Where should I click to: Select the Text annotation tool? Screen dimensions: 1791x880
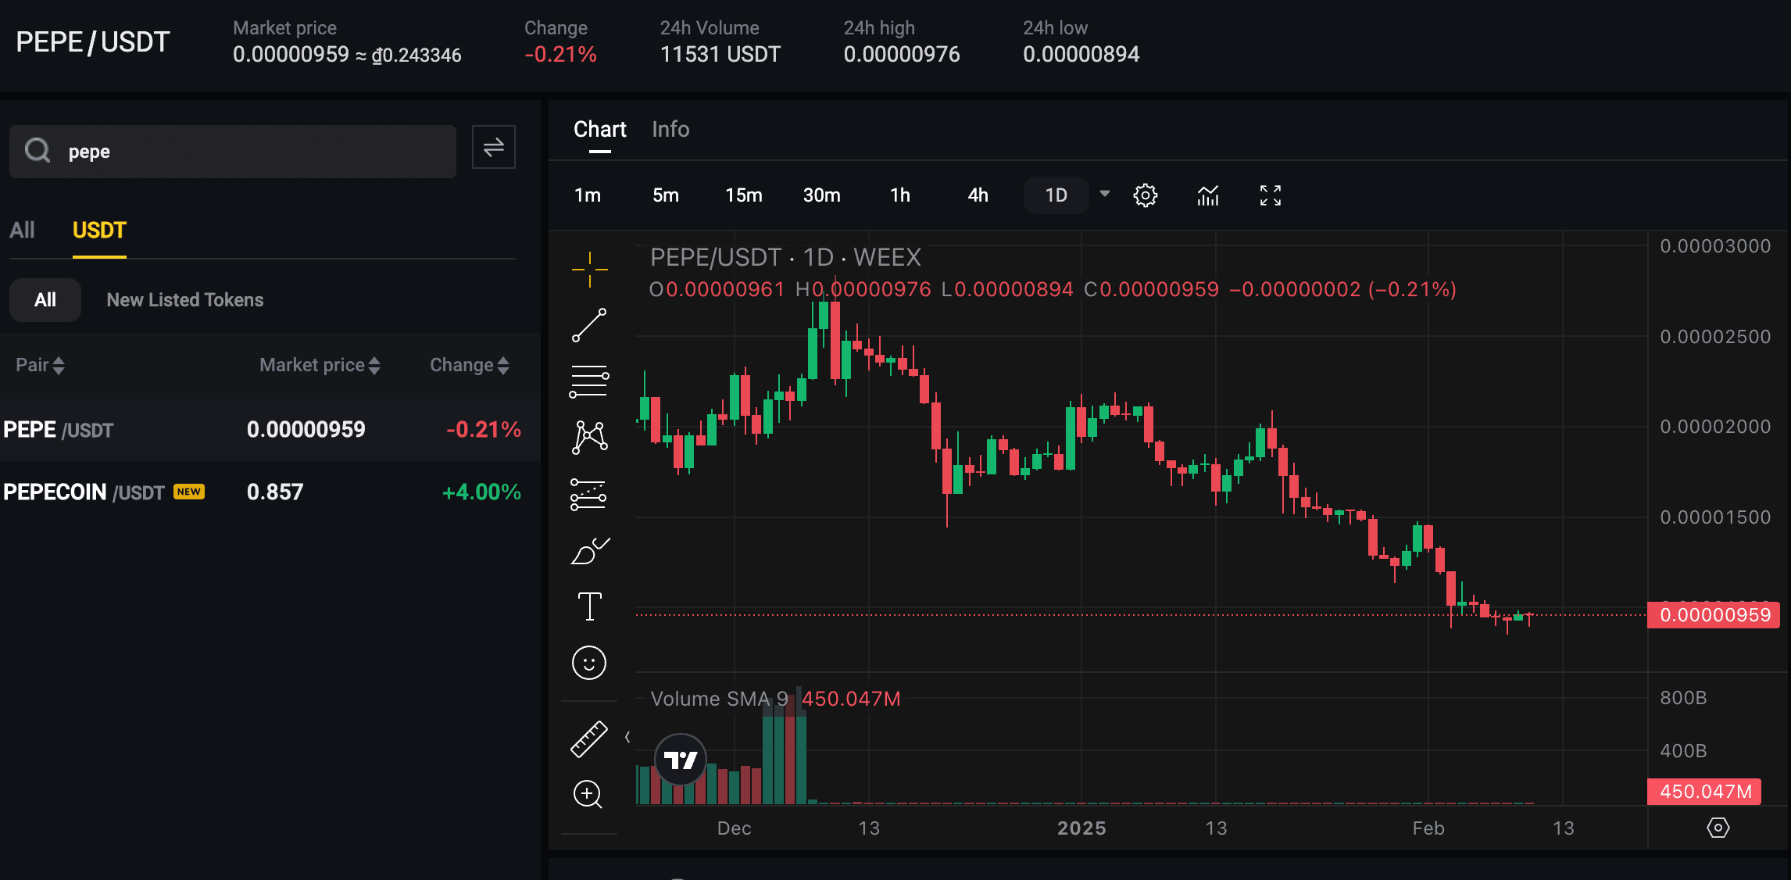pyautogui.click(x=589, y=606)
